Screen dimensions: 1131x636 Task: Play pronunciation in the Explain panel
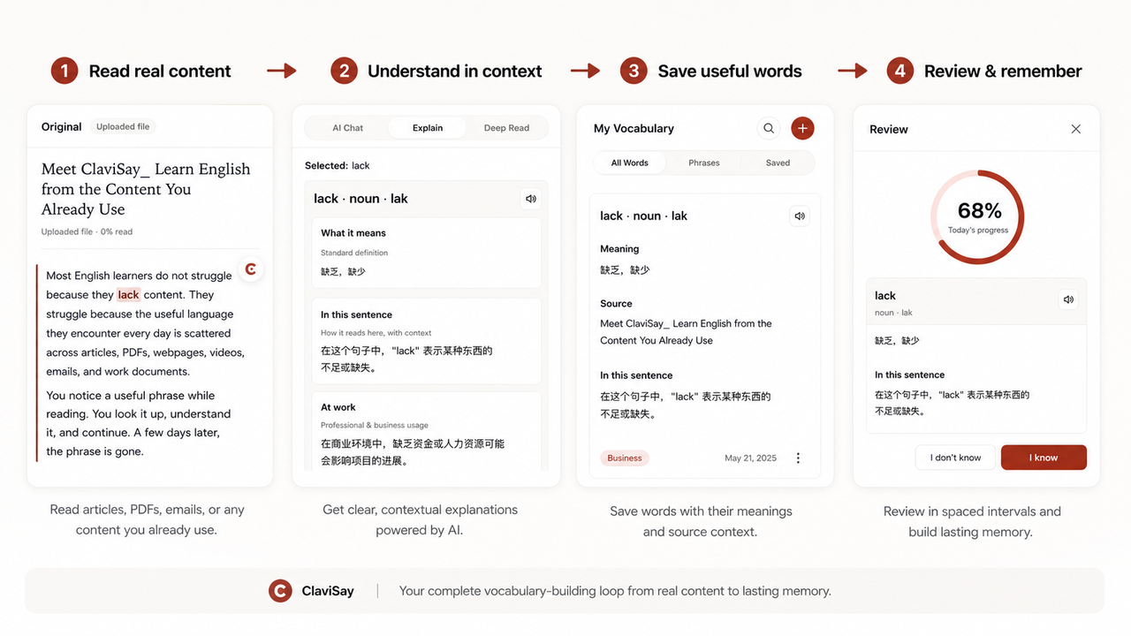(x=531, y=199)
